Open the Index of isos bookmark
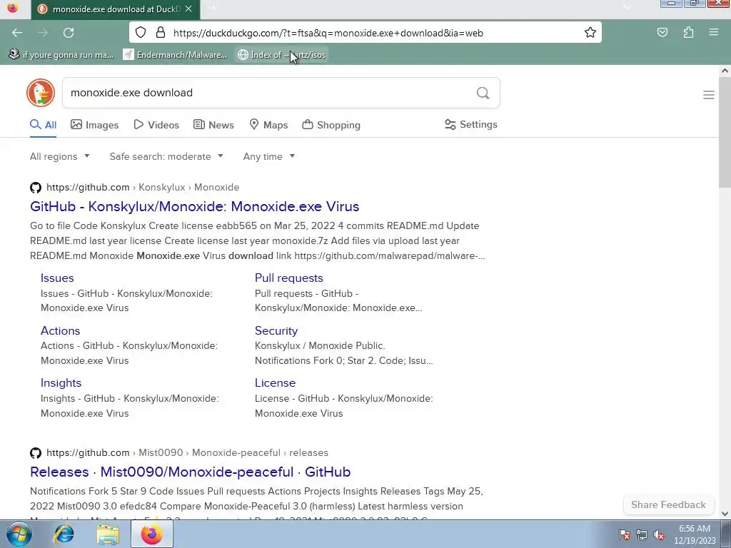The image size is (731, 548). coord(281,55)
